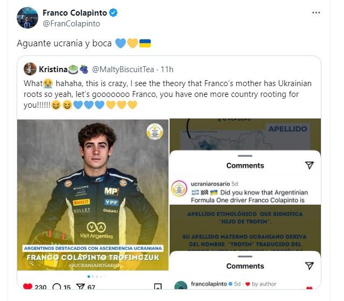344x301 pixels.
Task: Click the comment bubble icon in left image
Action: (x=56, y=288)
